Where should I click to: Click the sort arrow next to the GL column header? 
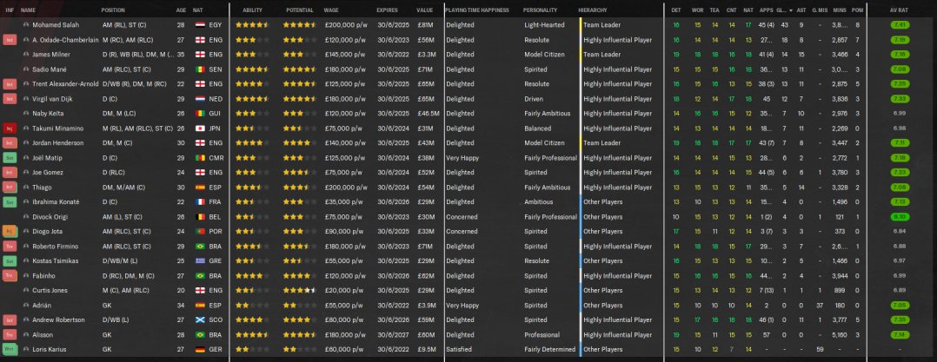(x=791, y=10)
